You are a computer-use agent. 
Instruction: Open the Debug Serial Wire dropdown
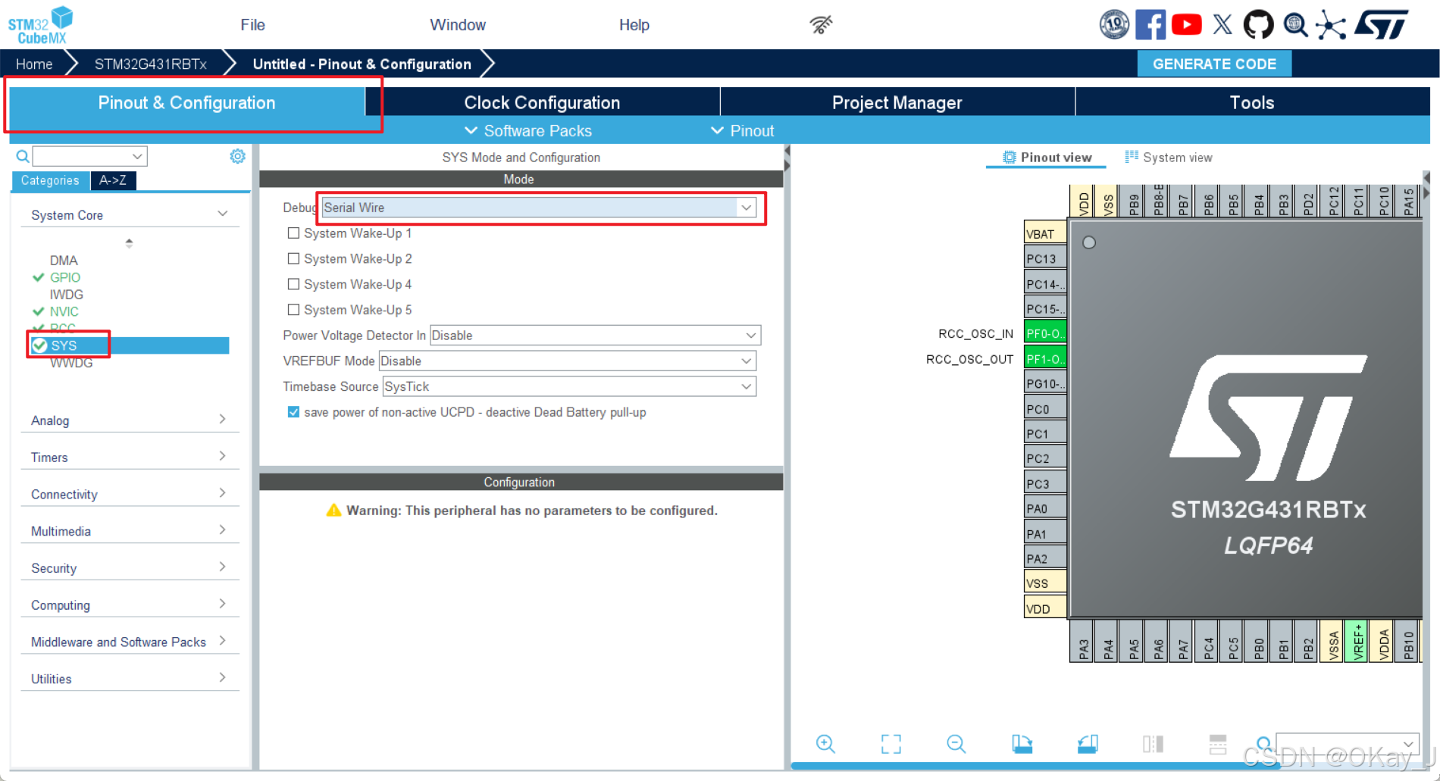tap(539, 208)
